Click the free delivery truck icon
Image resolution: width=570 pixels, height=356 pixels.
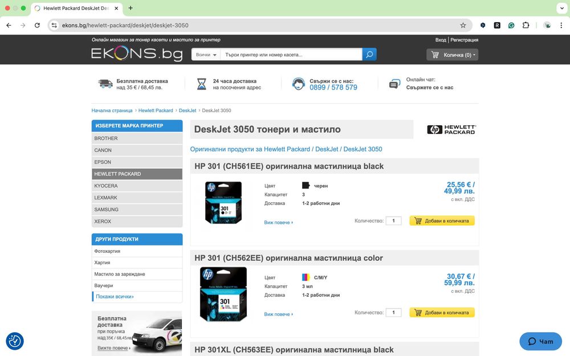(105, 84)
